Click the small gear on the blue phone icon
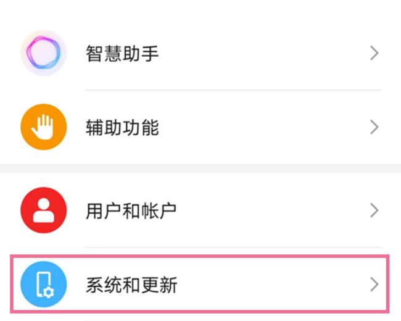401x321 pixels. tap(48, 293)
